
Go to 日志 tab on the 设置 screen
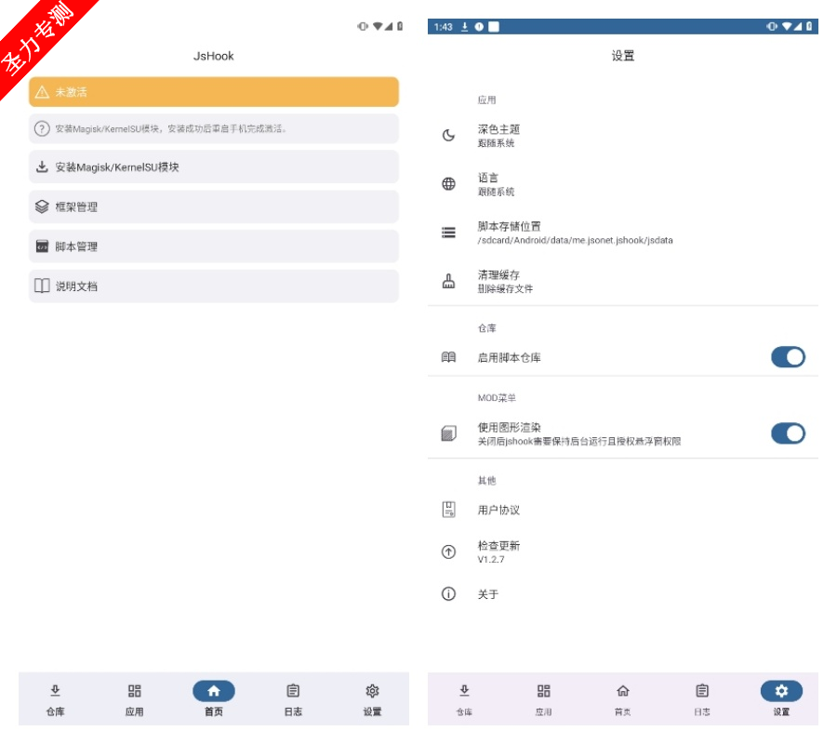point(702,699)
